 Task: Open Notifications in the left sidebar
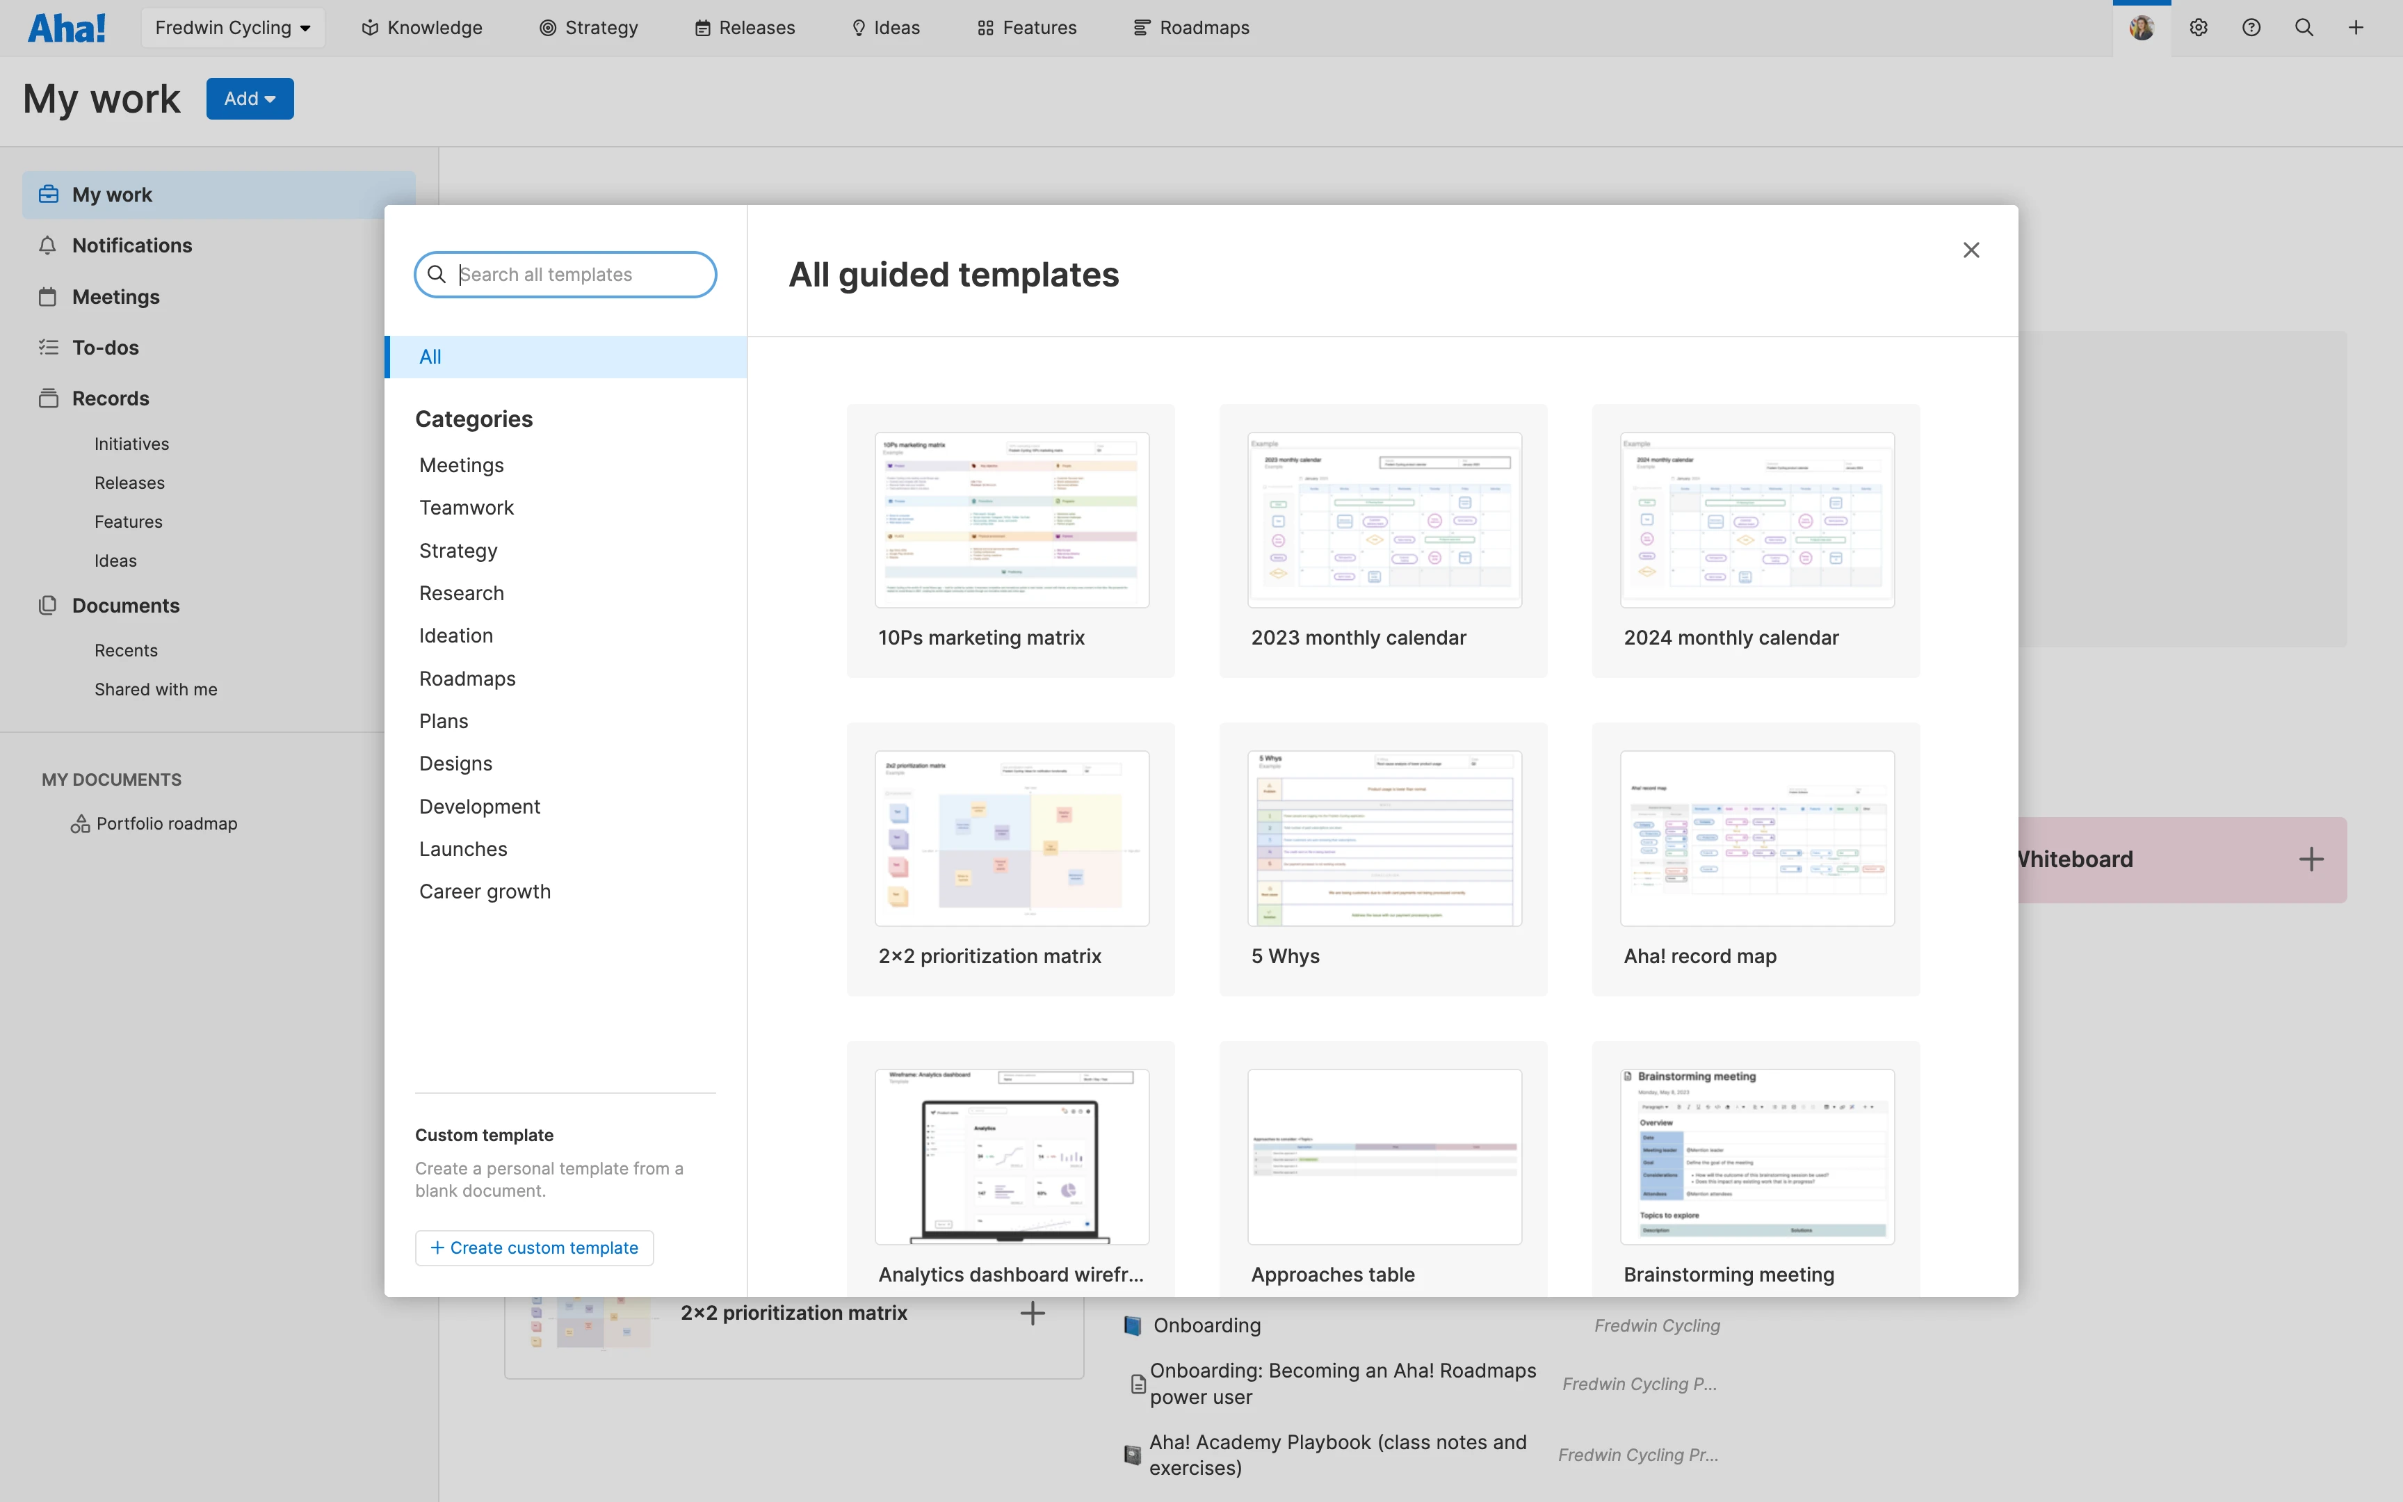(x=132, y=245)
